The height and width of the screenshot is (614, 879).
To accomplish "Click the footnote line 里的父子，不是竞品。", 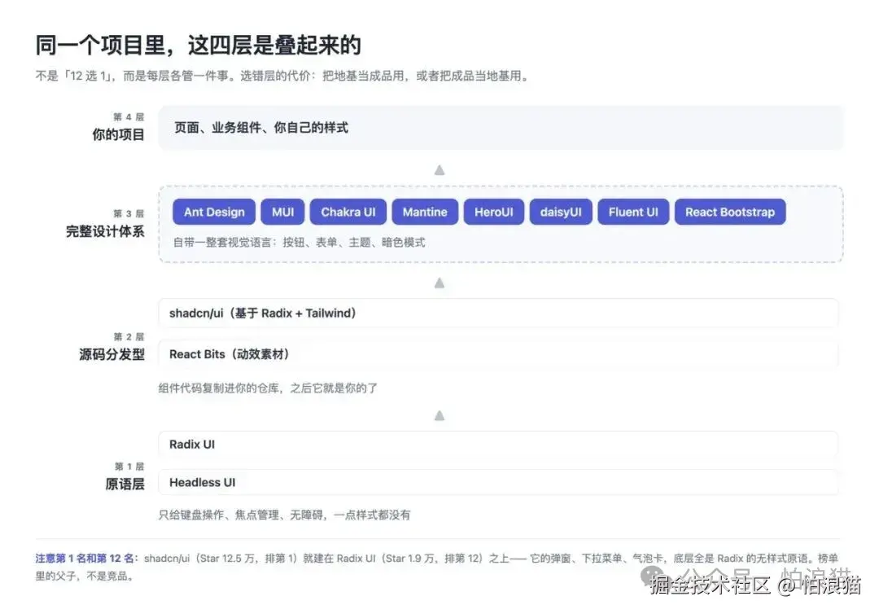I will pyautogui.click(x=85, y=576).
